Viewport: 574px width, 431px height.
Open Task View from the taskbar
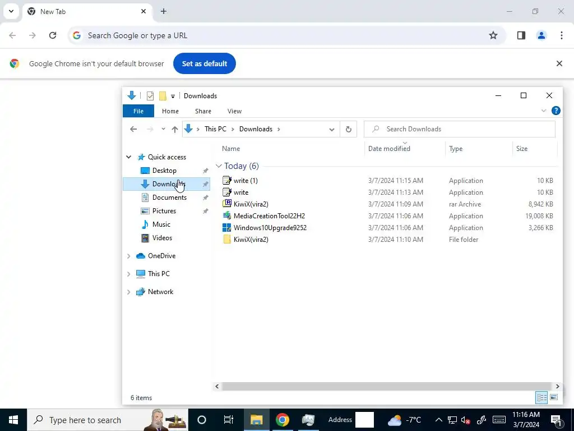point(229,420)
